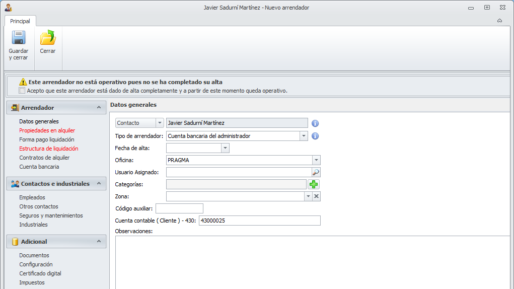This screenshot has width=514, height=289.
Task: Click the Usuario Asignado search magnifier icon
Action: coord(316,172)
